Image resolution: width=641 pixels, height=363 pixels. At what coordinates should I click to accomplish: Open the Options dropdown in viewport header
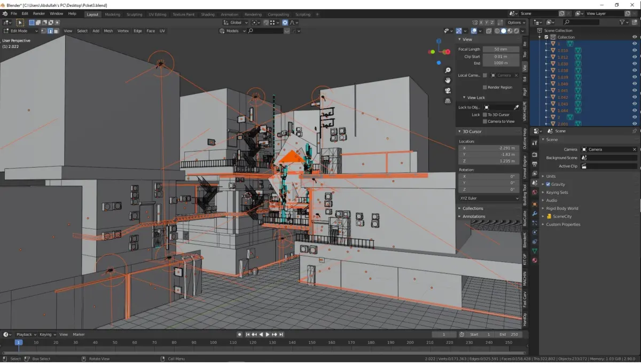pos(516,22)
